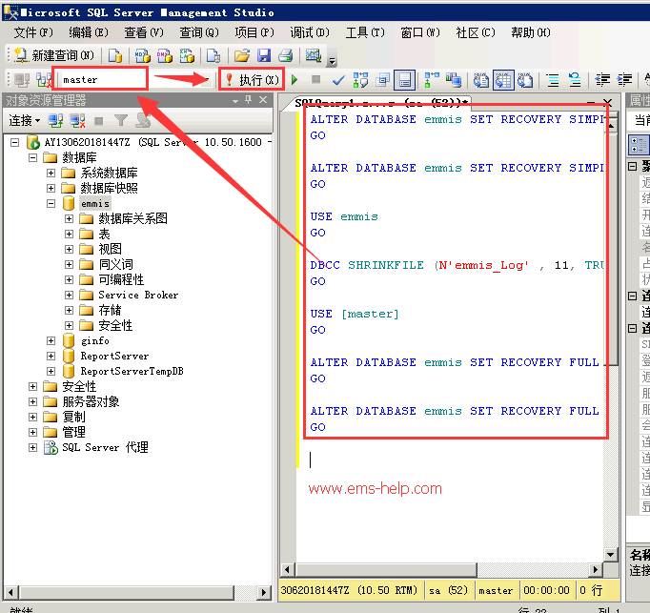Comment out the selected lines

[553, 80]
